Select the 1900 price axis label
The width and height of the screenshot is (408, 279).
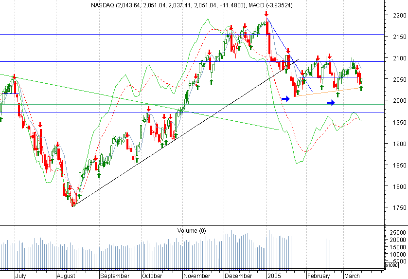coord(399,144)
